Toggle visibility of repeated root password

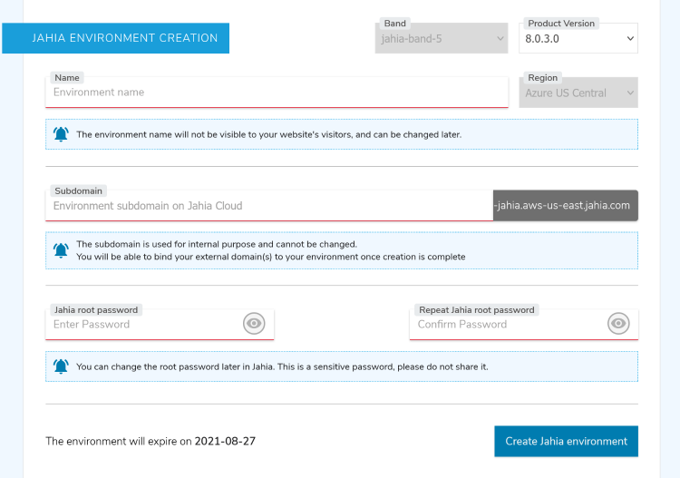click(618, 324)
